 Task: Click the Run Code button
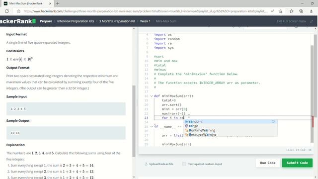268,163
